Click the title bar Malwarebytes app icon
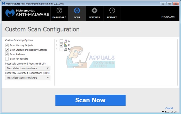This screenshot has width=181, height=114. (4, 4)
